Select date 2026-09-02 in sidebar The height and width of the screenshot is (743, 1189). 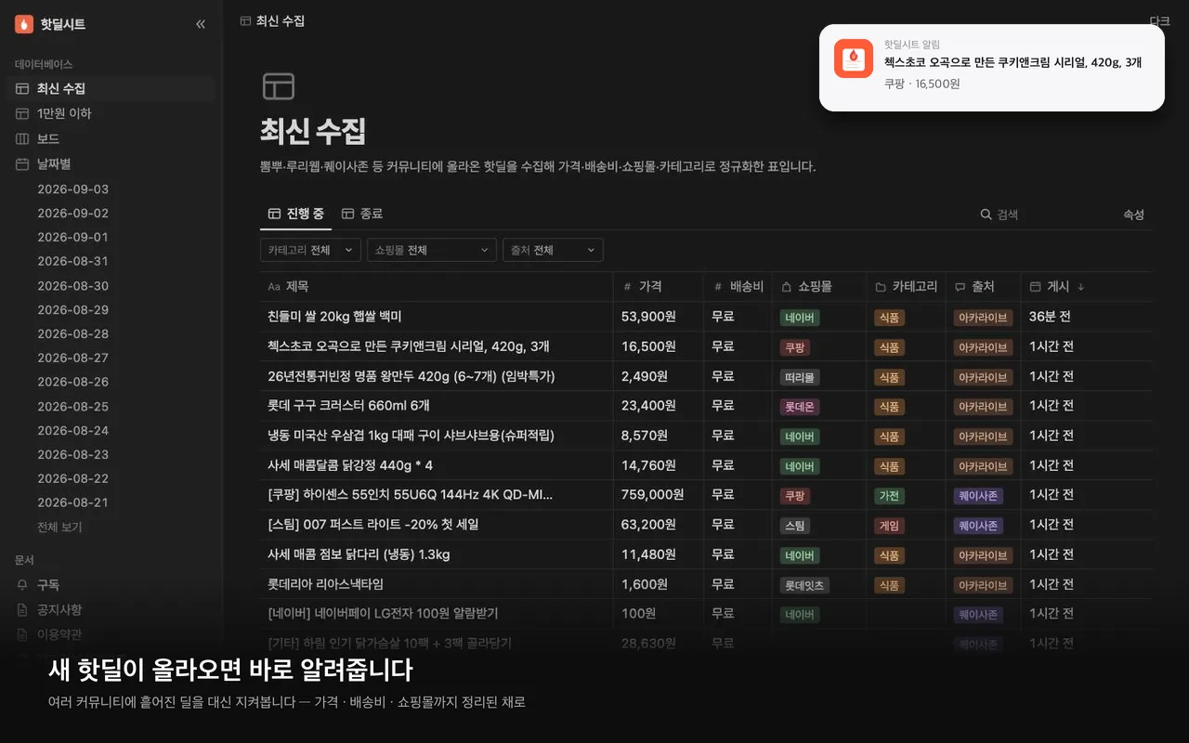point(72,213)
